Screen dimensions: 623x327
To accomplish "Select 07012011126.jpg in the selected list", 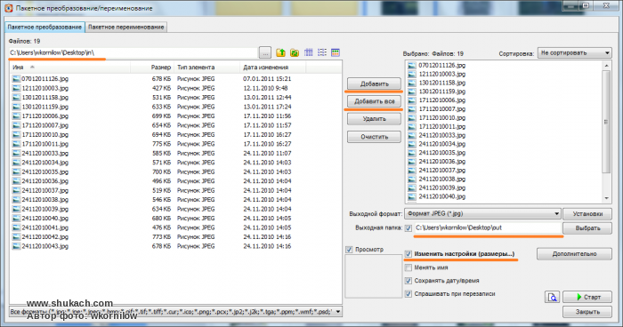I will pyautogui.click(x=441, y=66).
